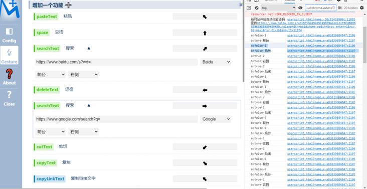Click the up arrow gesture for space

(x=205, y=33)
